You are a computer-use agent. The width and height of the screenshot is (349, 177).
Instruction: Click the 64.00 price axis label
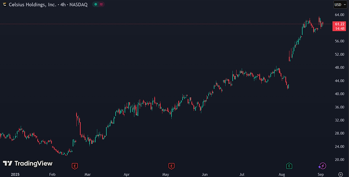340,15
